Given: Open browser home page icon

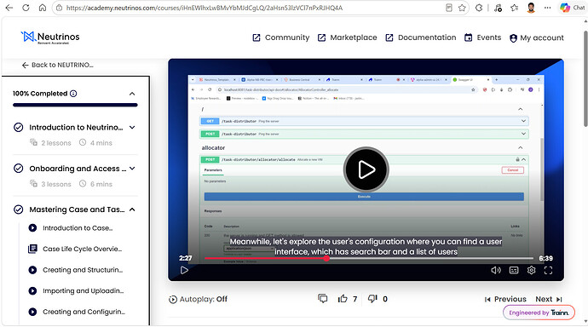Looking at the screenshot, I should pos(43,8).
